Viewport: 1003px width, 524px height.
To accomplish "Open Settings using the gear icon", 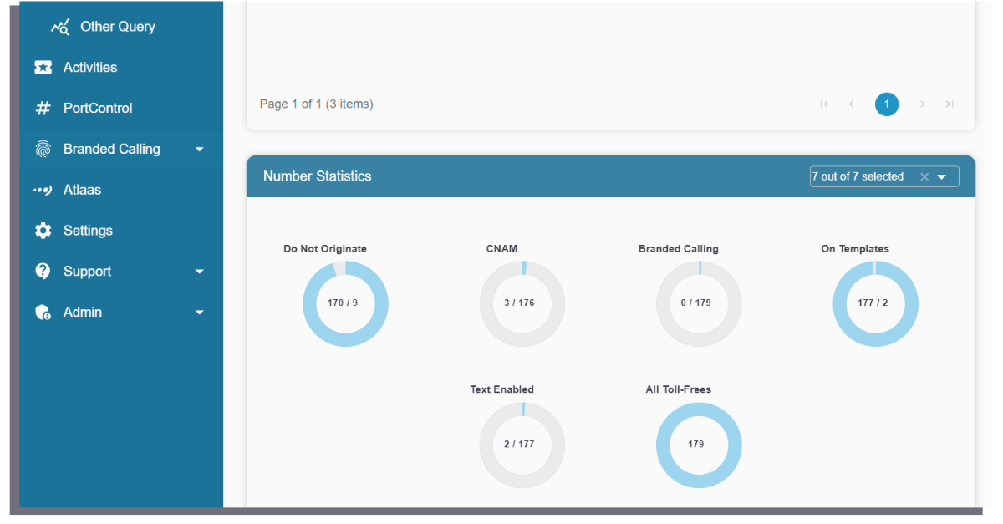I will click(x=43, y=231).
